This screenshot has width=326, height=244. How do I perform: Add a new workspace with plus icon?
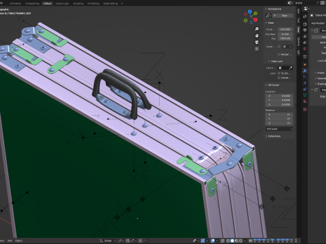pyautogui.click(x=122, y=3)
